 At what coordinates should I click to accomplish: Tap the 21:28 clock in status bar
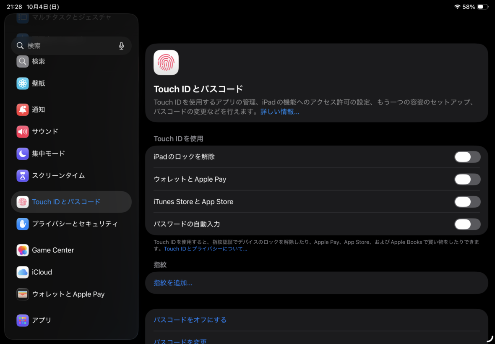point(15,7)
